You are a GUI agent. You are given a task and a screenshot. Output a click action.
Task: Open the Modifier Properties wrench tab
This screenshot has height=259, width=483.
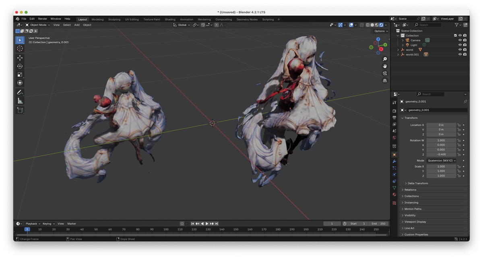coord(394,161)
